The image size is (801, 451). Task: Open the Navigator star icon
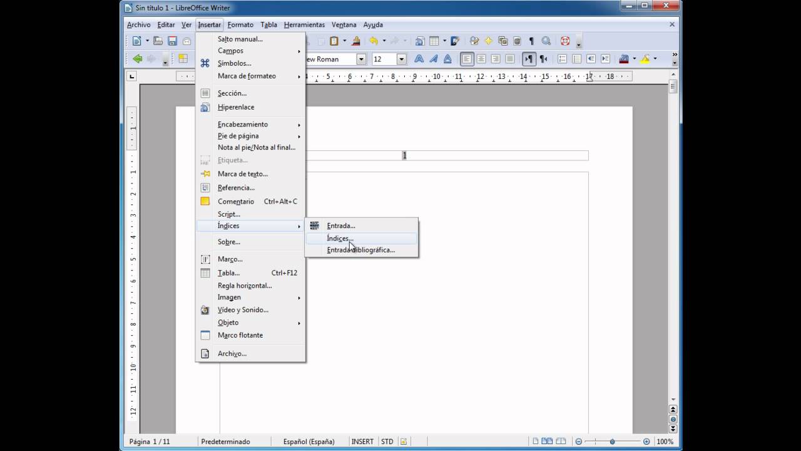point(489,41)
